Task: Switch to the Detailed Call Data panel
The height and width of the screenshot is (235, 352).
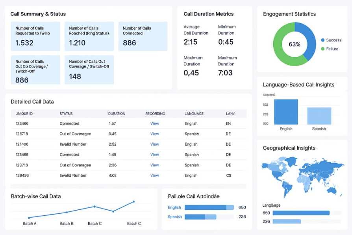Action: coord(33,102)
